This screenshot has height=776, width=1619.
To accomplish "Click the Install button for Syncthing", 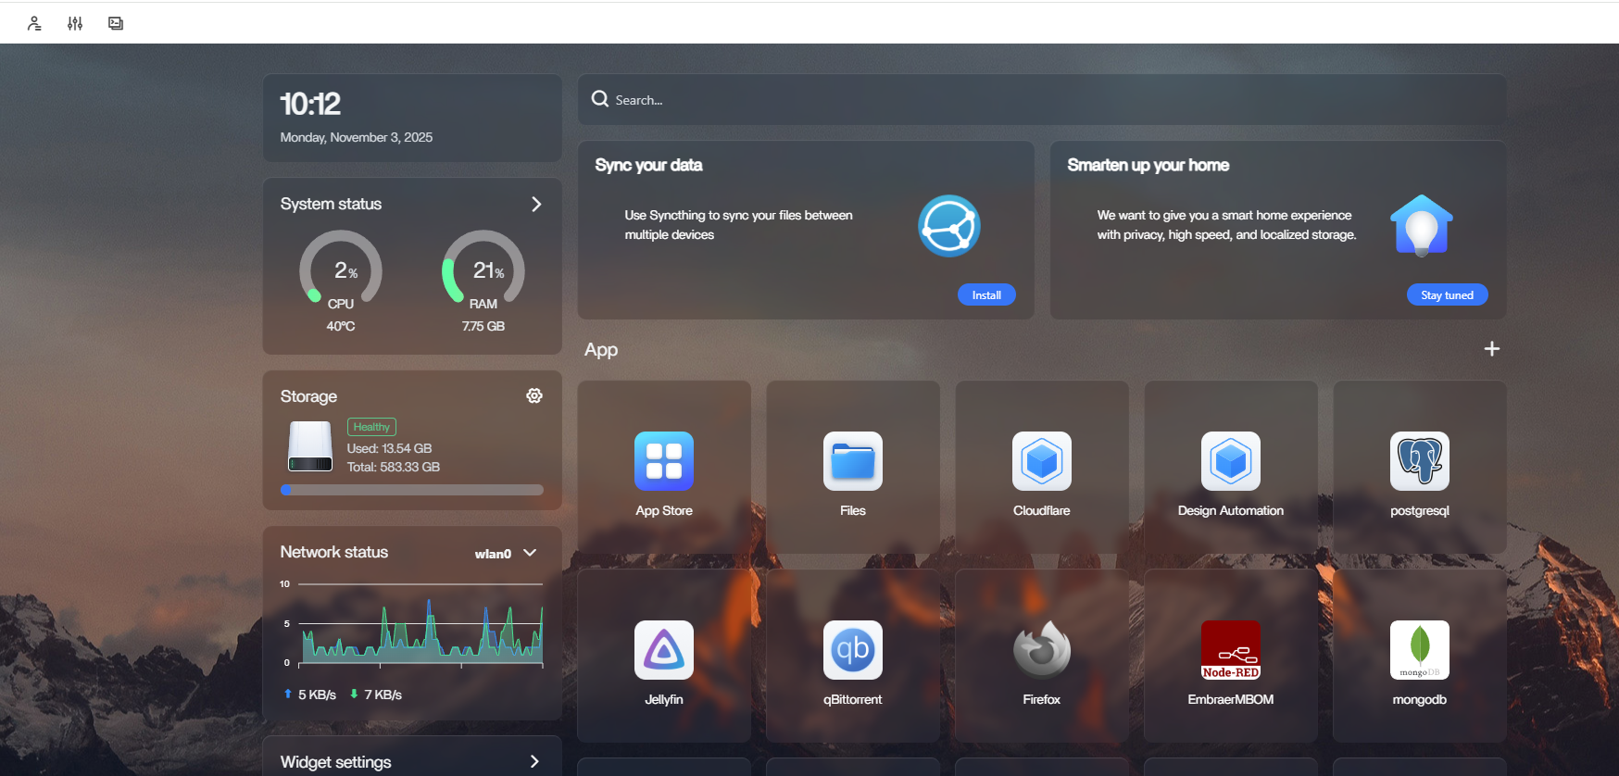I will tap(986, 294).
